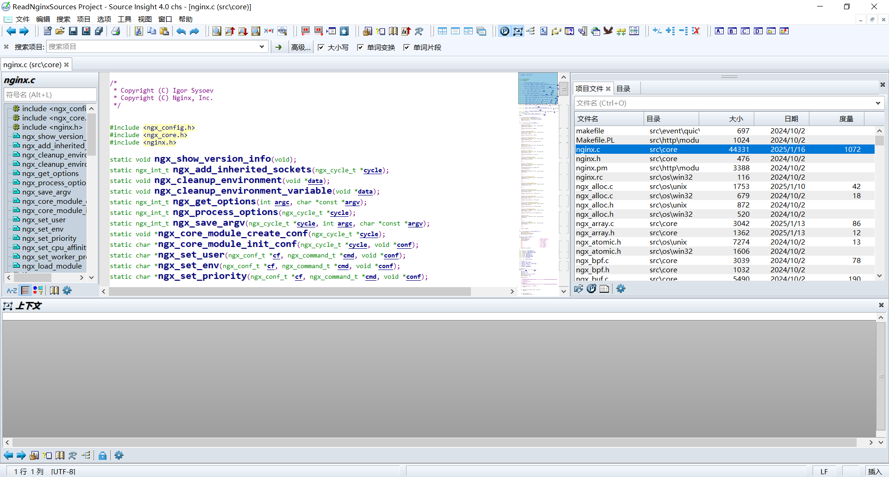Click the project file list vertical scrollbar thumb
Image resolution: width=889 pixels, height=477 pixels.
879,140
